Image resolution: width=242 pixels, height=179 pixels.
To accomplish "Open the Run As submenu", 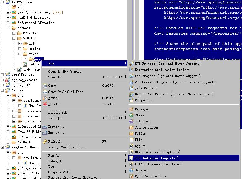I will pyautogui.click(x=84, y=156).
